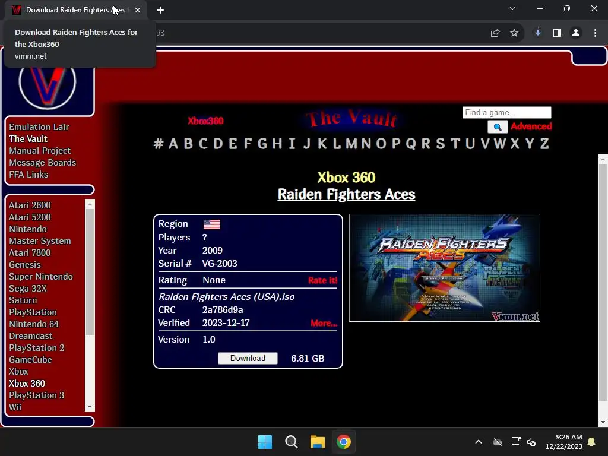Image resolution: width=608 pixels, height=456 pixels.
Task: Select Atari 5200 system
Action: coord(30,217)
